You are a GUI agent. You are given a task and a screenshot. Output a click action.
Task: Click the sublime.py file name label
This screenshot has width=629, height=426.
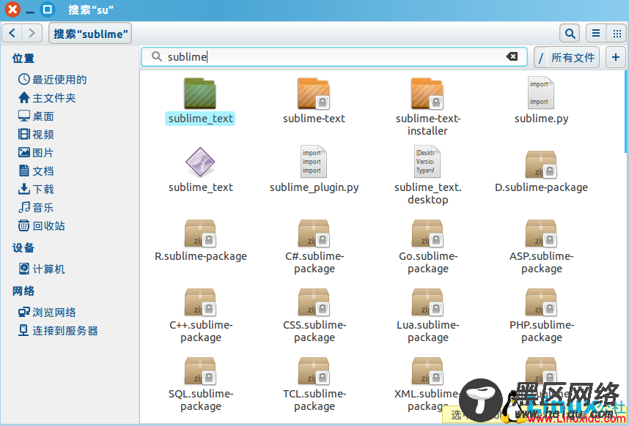(x=541, y=119)
